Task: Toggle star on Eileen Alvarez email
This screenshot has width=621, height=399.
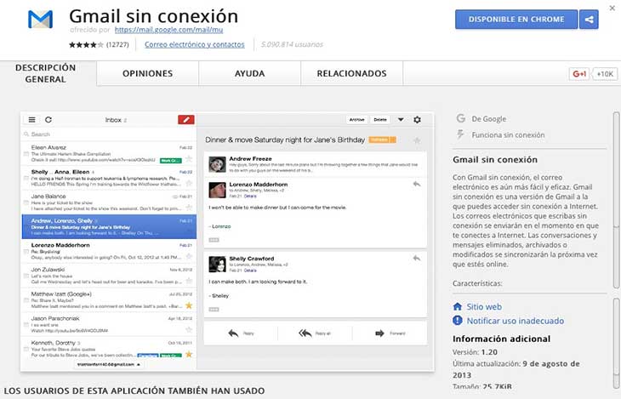Action: (189, 159)
